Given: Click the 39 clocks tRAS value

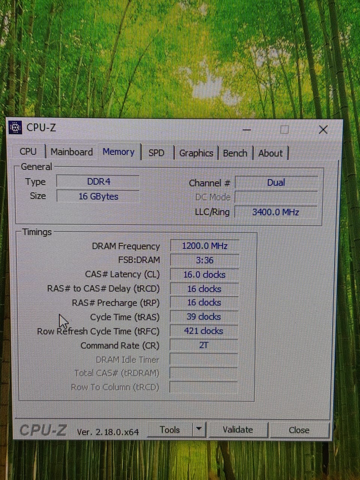Looking at the screenshot, I should (x=204, y=317).
